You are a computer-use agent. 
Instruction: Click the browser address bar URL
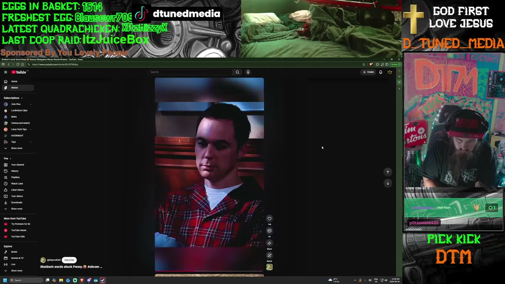tap(55, 64)
